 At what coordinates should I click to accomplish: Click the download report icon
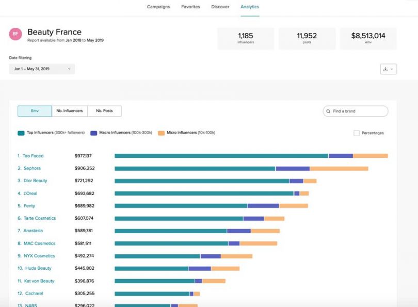pos(385,69)
